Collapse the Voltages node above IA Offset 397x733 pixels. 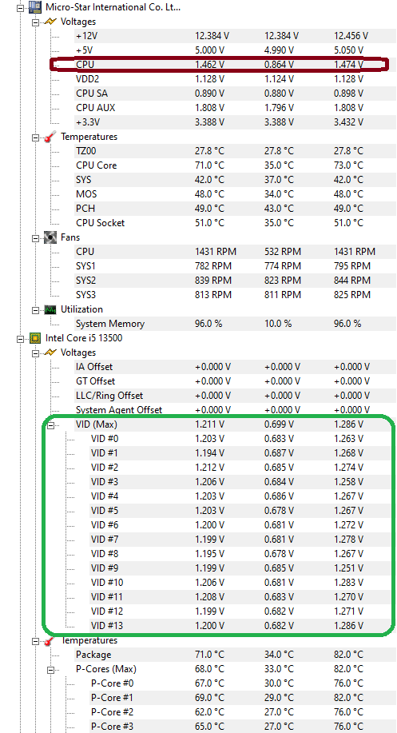point(35,353)
